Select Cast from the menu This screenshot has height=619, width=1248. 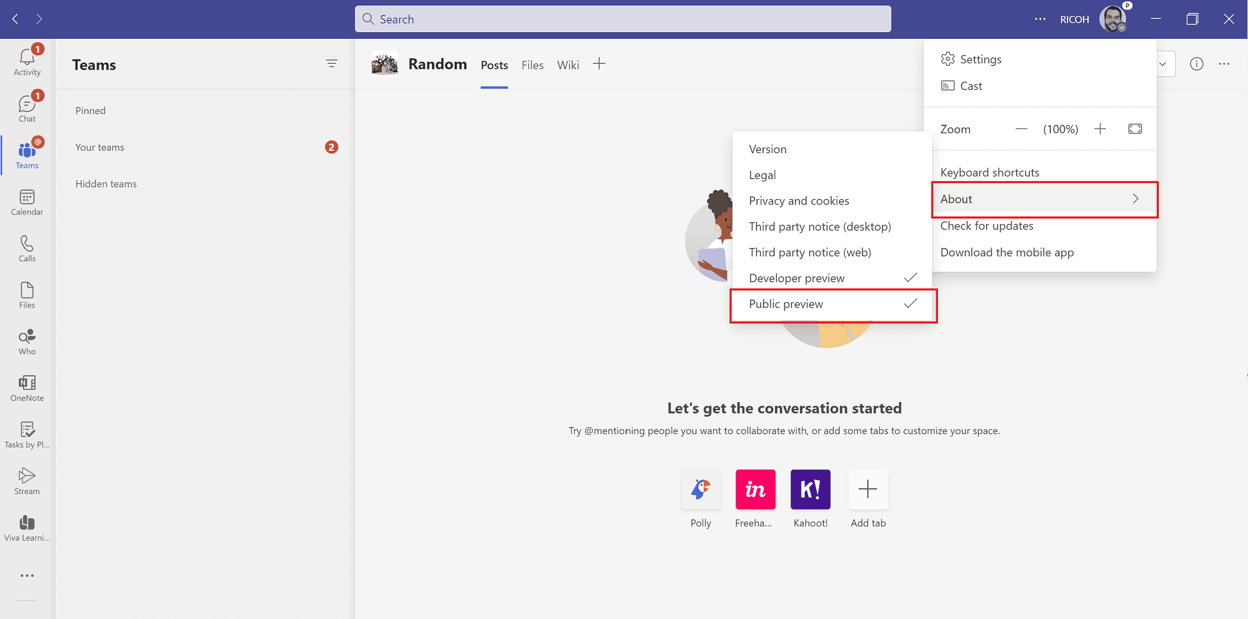[x=1040, y=86]
